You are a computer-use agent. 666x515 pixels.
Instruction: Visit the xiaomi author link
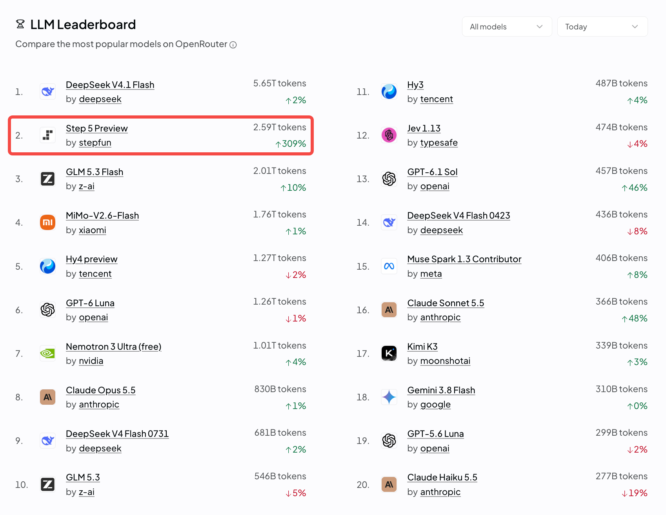click(x=92, y=230)
